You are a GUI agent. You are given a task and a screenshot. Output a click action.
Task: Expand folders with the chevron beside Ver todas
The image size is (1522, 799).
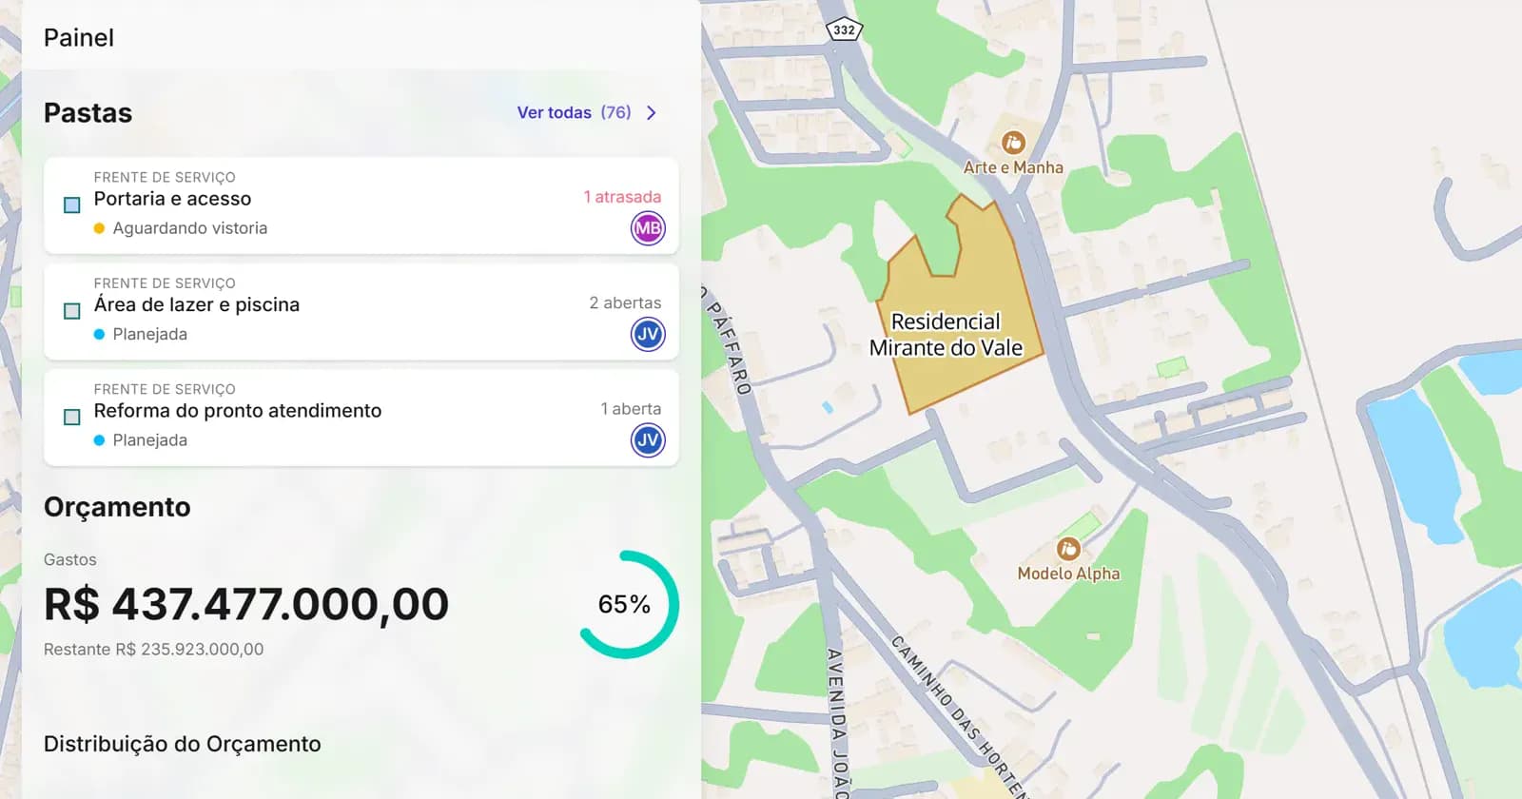tap(652, 112)
